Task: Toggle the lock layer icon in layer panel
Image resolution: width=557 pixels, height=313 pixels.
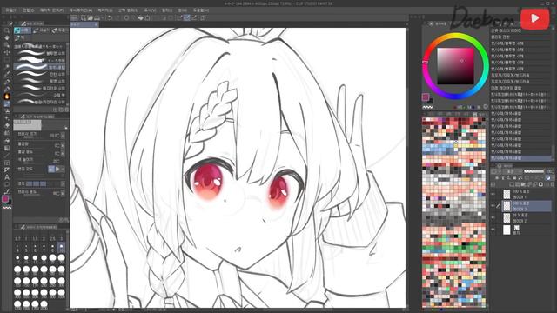Action: (514, 177)
